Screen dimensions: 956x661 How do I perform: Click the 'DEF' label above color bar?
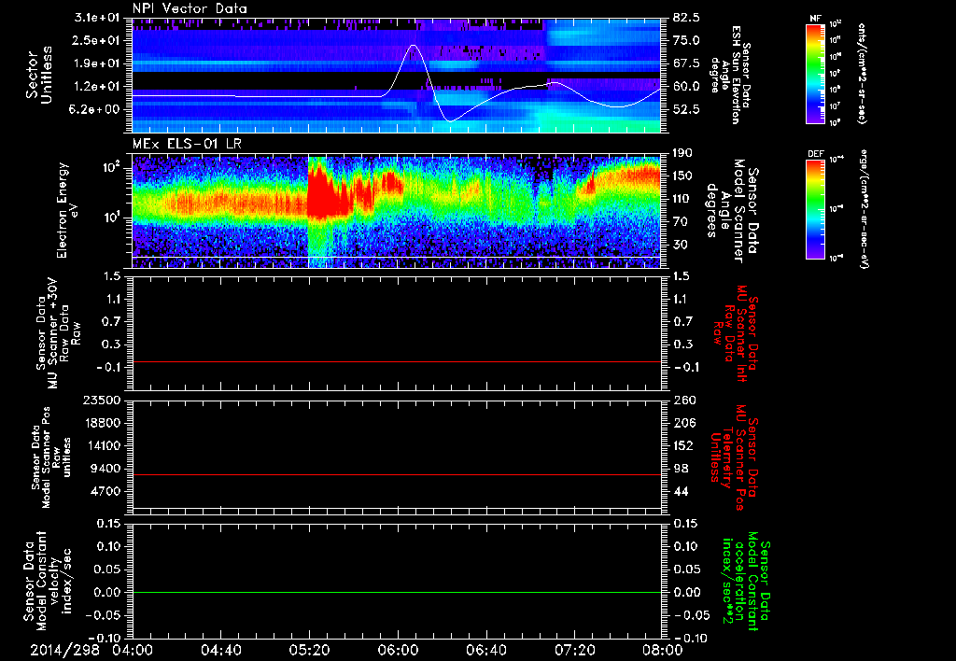(x=816, y=154)
